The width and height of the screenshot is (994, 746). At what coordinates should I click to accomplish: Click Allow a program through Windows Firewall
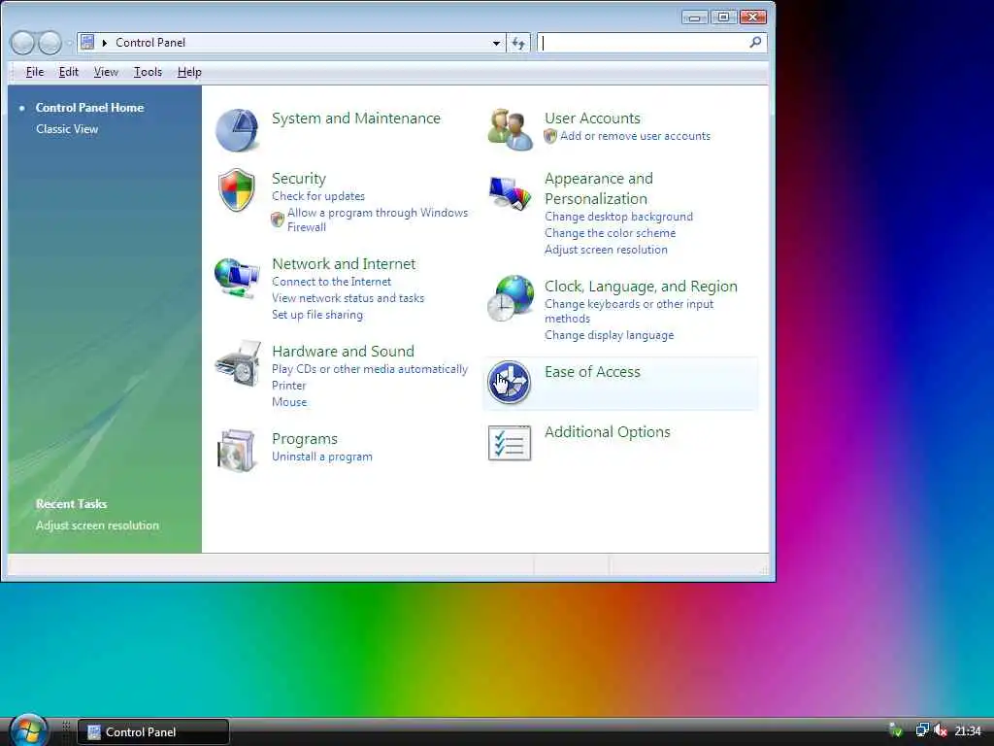coord(378,220)
